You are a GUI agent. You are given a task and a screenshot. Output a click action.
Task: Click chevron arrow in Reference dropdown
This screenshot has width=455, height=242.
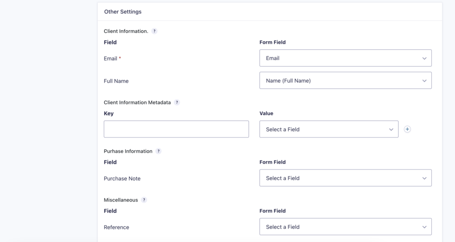(424, 227)
